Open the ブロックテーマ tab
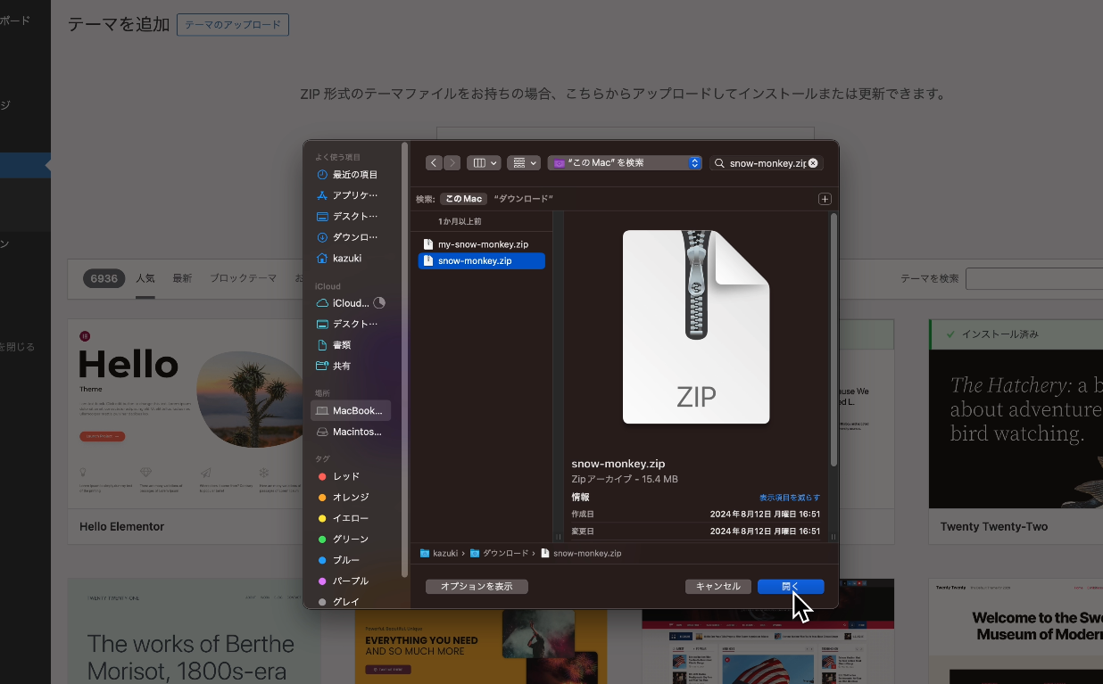Image resolution: width=1103 pixels, height=684 pixels. click(x=243, y=277)
